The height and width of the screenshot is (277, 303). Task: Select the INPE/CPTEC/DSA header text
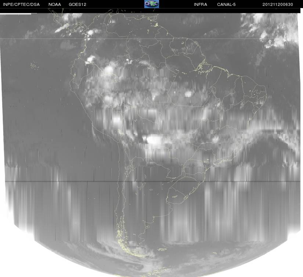21,4
